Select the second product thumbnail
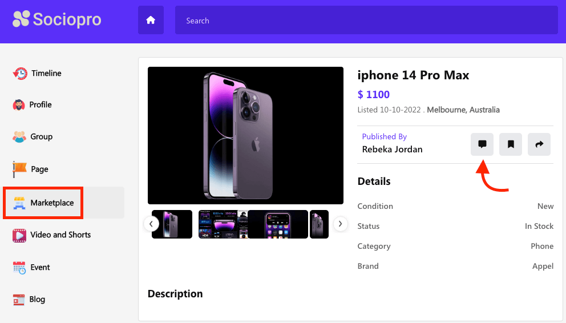Screen dimensions: 566x323 pos(223,224)
